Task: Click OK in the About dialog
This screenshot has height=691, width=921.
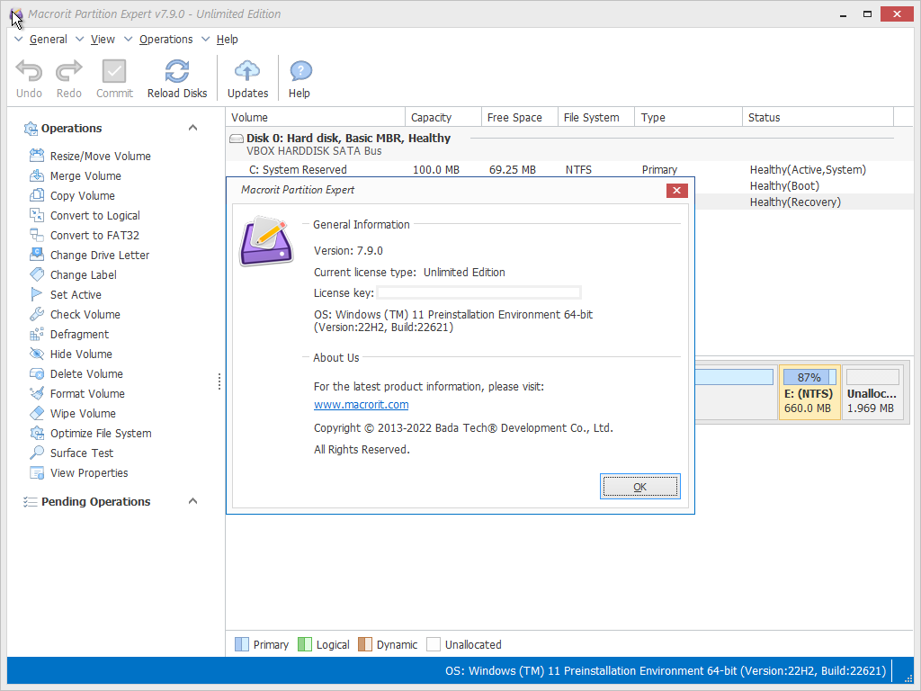Action: 639,487
